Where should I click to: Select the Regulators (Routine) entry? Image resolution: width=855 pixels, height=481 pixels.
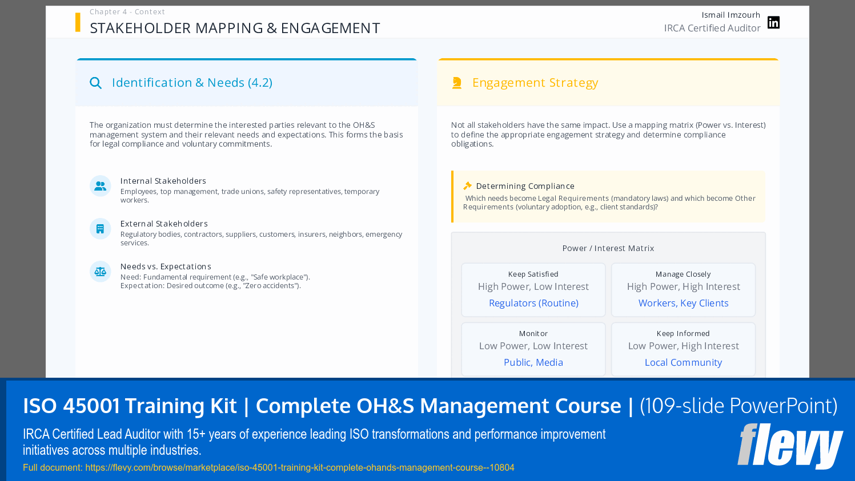click(533, 302)
